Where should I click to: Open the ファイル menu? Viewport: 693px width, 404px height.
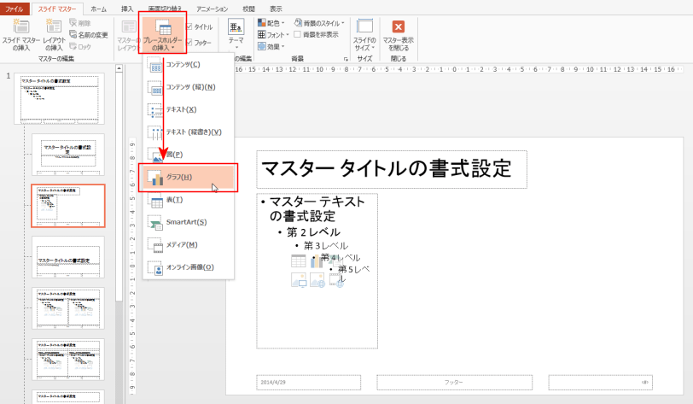click(x=15, y=8)
